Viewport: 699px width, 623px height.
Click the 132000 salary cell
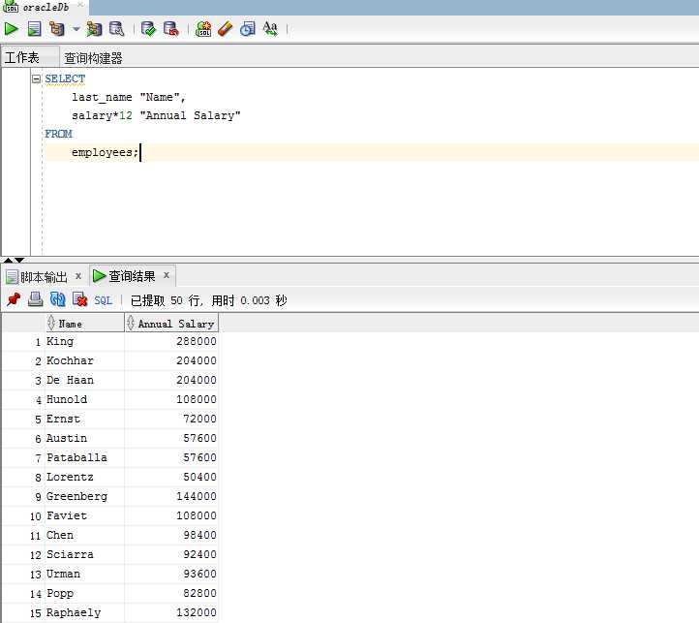click(171, 612)
